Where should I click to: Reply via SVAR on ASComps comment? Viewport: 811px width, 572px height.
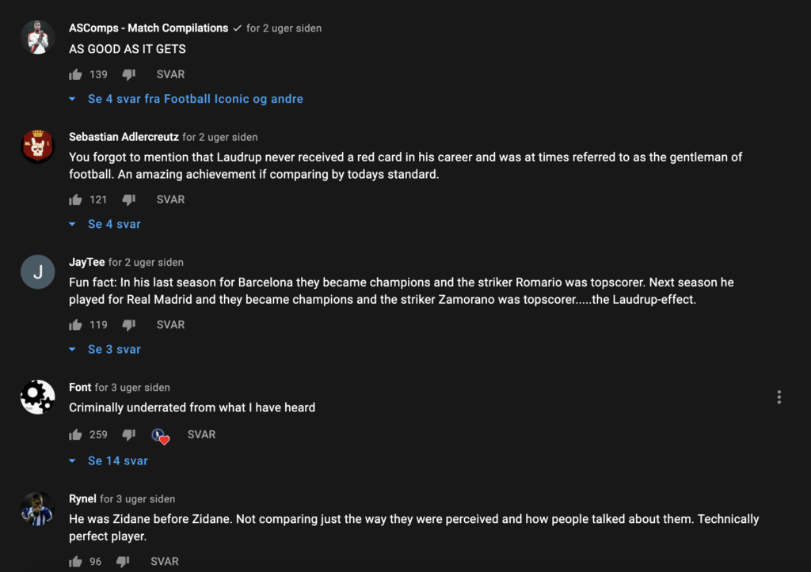pos(171,74)
